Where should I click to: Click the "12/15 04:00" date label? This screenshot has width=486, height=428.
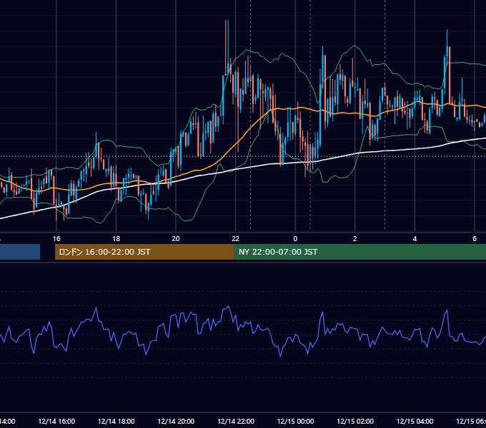click(x=415, y=422)
